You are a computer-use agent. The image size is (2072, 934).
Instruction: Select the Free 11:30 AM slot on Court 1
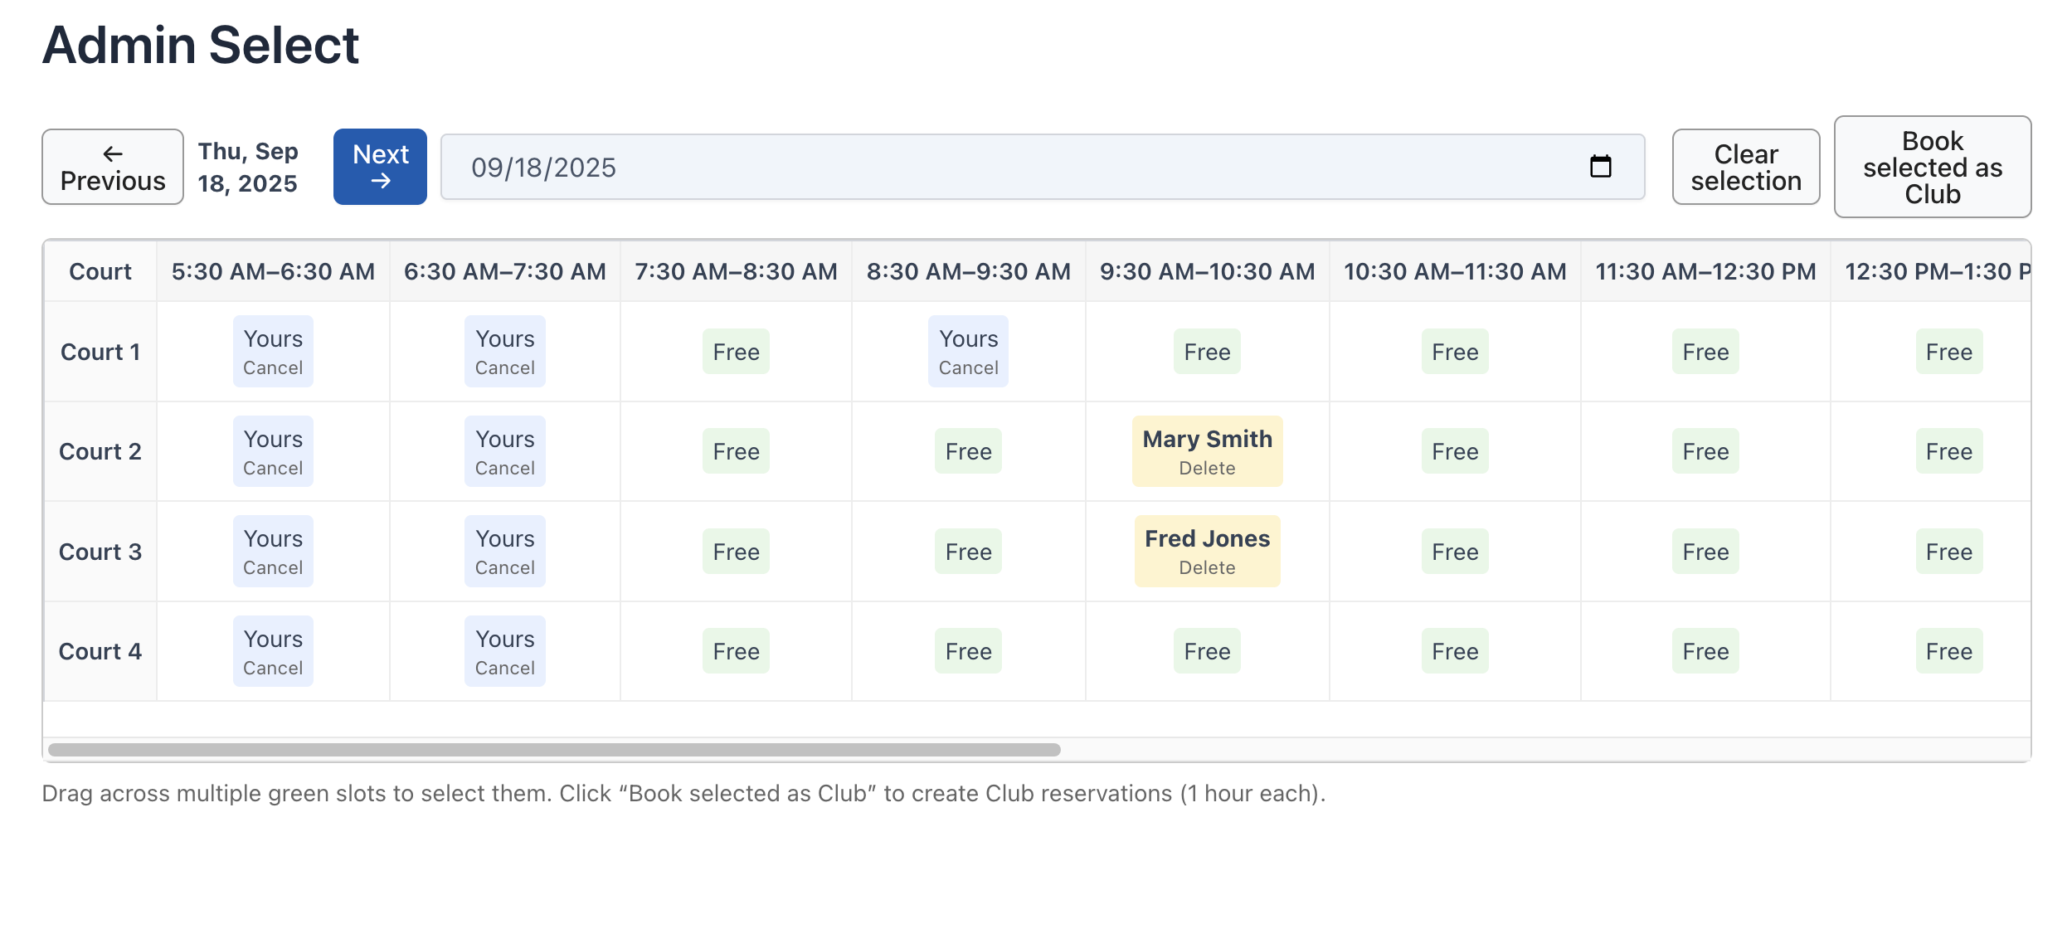click(1705, 351)
